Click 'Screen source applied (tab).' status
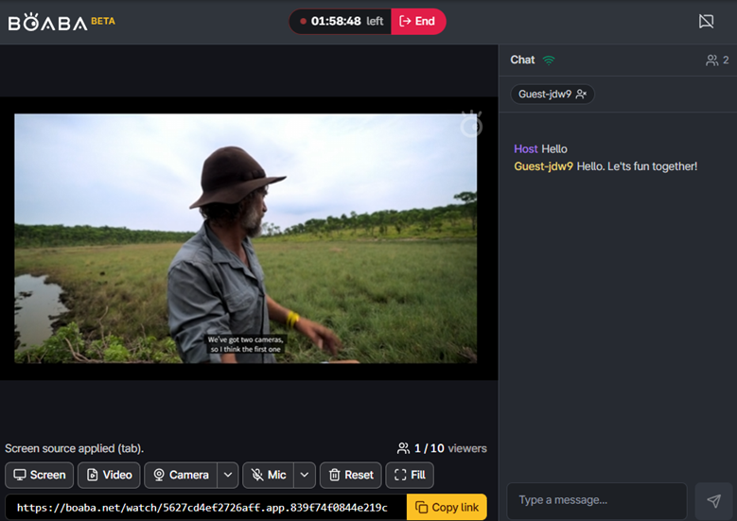The image size is (737, 521). [x=74, y=448]
